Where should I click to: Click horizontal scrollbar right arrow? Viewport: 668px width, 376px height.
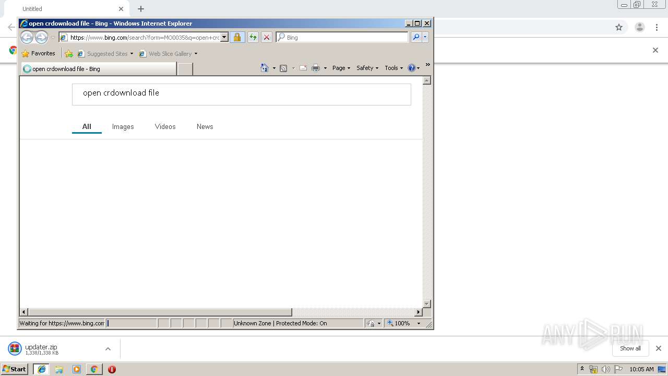(418, 312)
